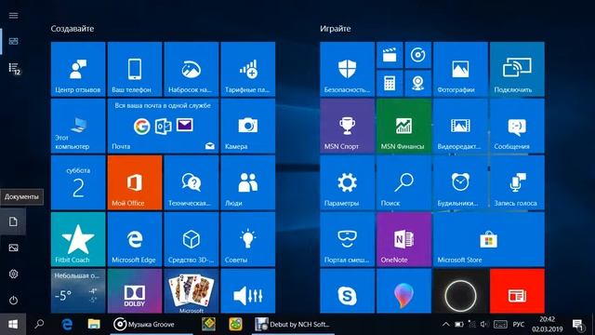Switch to Музыка Groove taskbar window

point(152,325)
